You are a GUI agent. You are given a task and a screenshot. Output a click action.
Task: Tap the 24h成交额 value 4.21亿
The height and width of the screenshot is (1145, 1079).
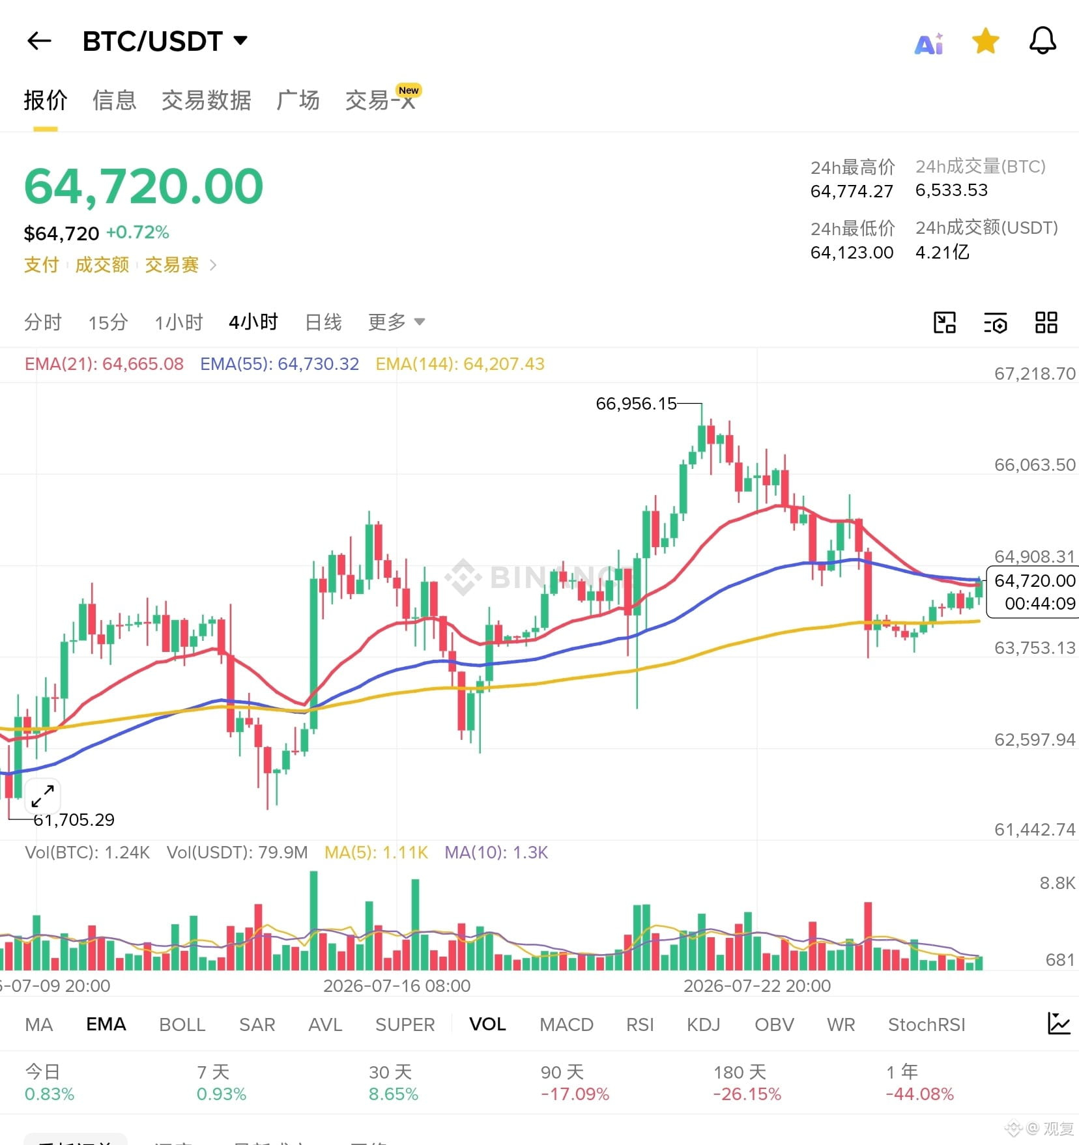[942, 252]
